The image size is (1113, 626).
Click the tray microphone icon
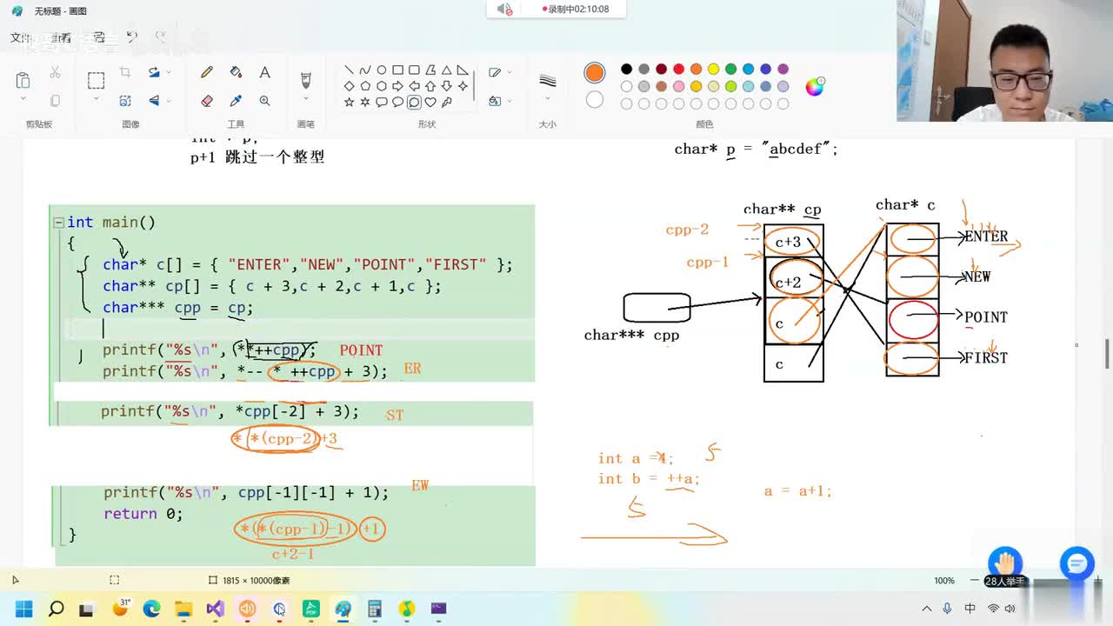947,609
